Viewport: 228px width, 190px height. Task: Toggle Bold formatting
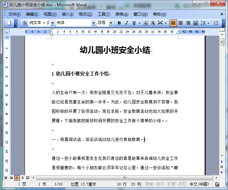[119, 23]
